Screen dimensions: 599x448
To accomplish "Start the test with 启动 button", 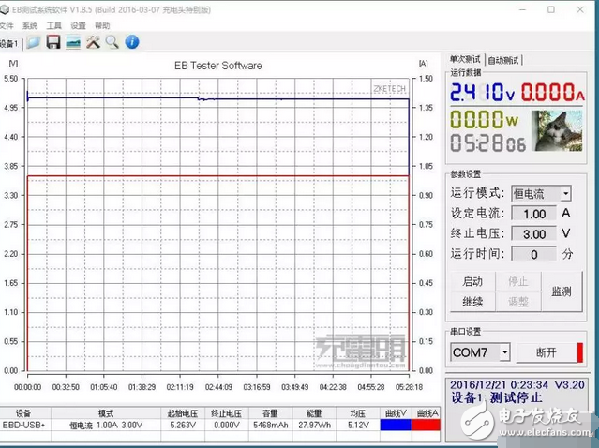I will coord(473,282).
